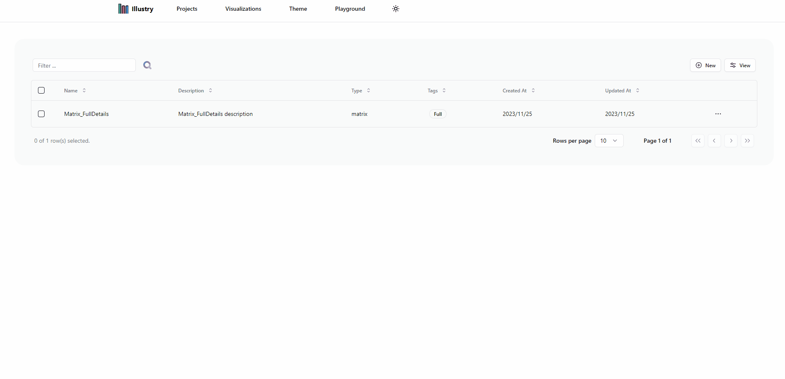Open the Playground link
Image resolution: width=785 pixels, height=379 pixels.
(x=350, y=9)
